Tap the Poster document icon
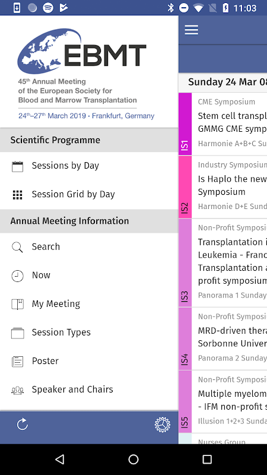 click(17, 362)
